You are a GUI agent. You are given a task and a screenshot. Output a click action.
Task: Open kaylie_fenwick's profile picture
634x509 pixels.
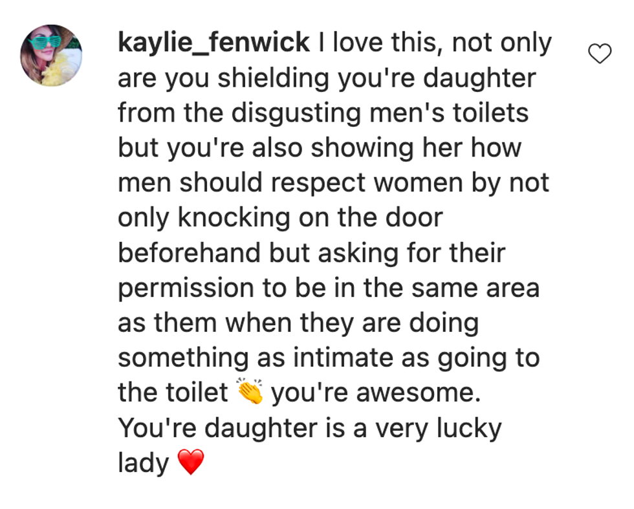[51, 56]
